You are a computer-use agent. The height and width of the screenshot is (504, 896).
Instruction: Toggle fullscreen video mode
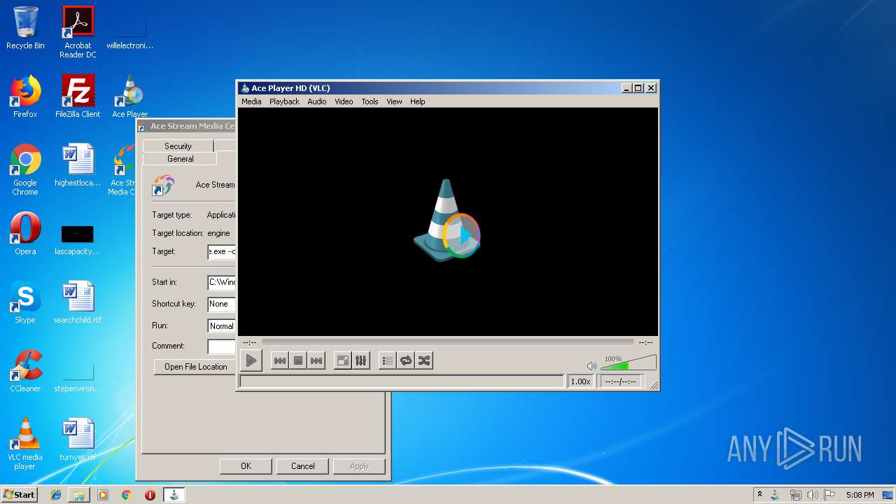tap(343, 360)
